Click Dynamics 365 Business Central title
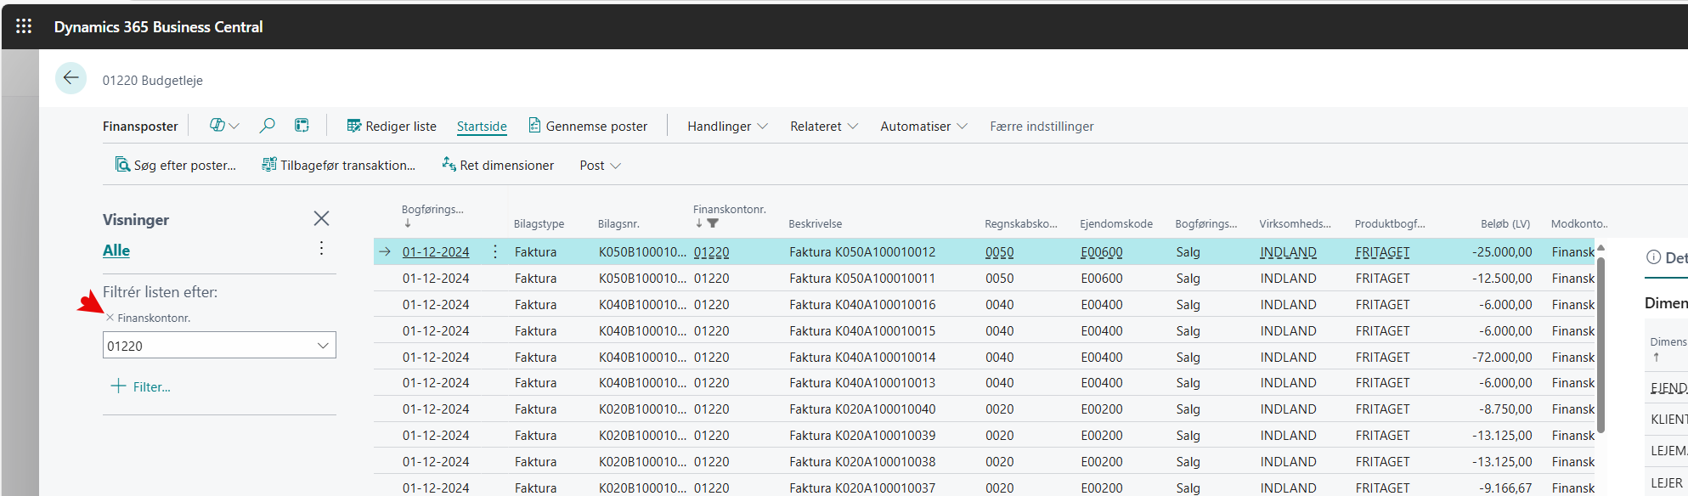Viewport: 1688px width, 496px height. coord(159,26)
